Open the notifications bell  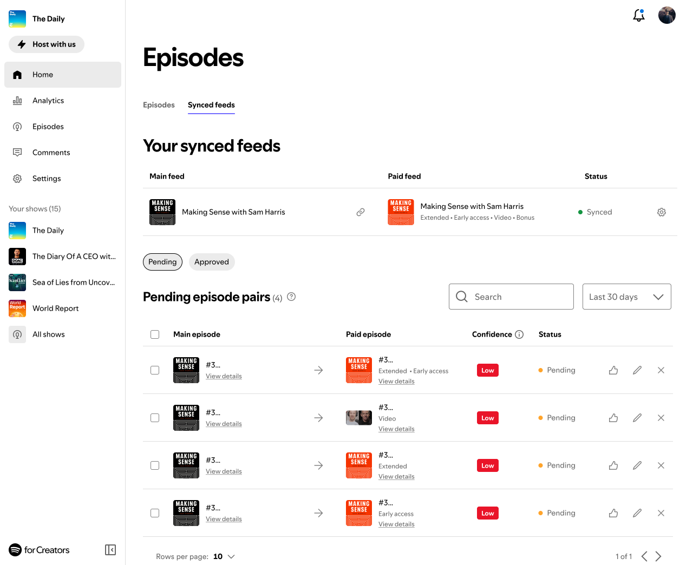coord(639,15)
